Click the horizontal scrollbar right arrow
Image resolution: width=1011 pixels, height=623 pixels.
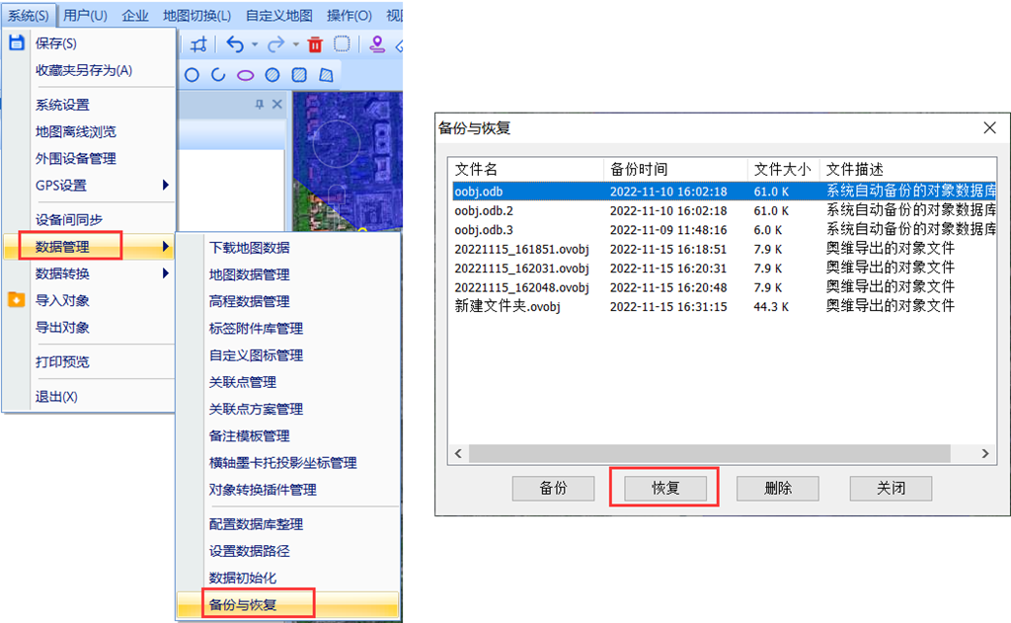click(984, 453)
